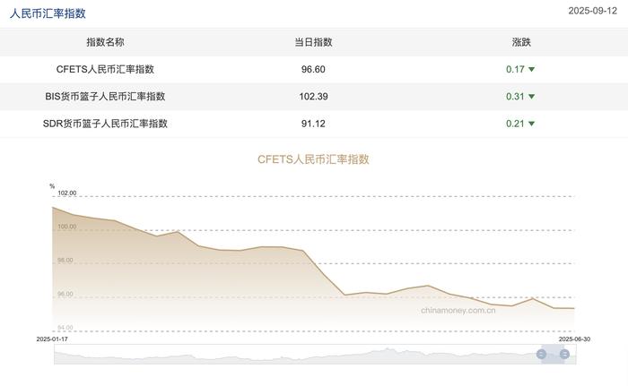628x386 pixels.
Task: Click the SDR index value 91.12
Action: coord(313,124)
